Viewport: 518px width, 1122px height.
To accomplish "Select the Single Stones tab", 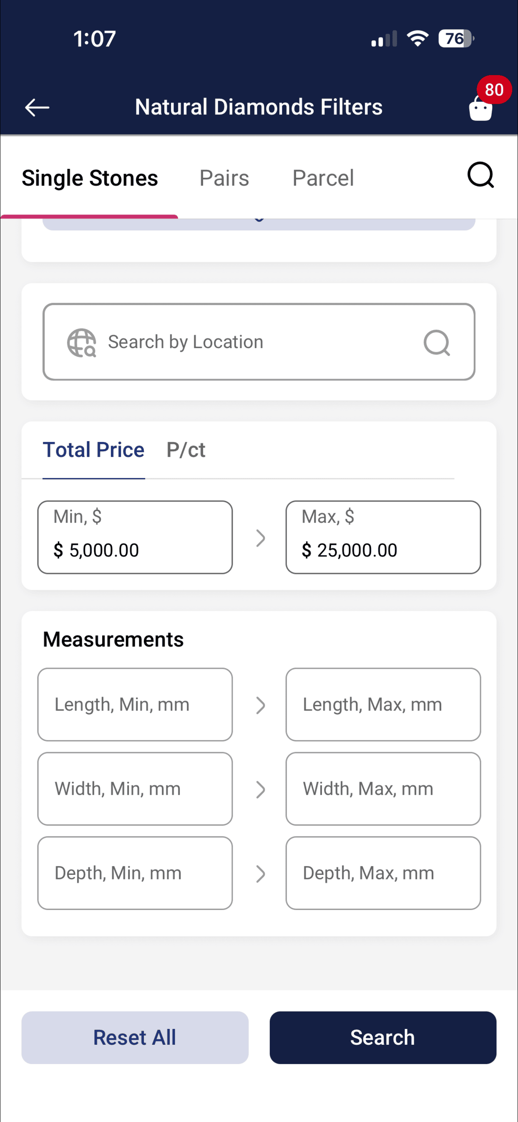I will (x=90, y=178).
